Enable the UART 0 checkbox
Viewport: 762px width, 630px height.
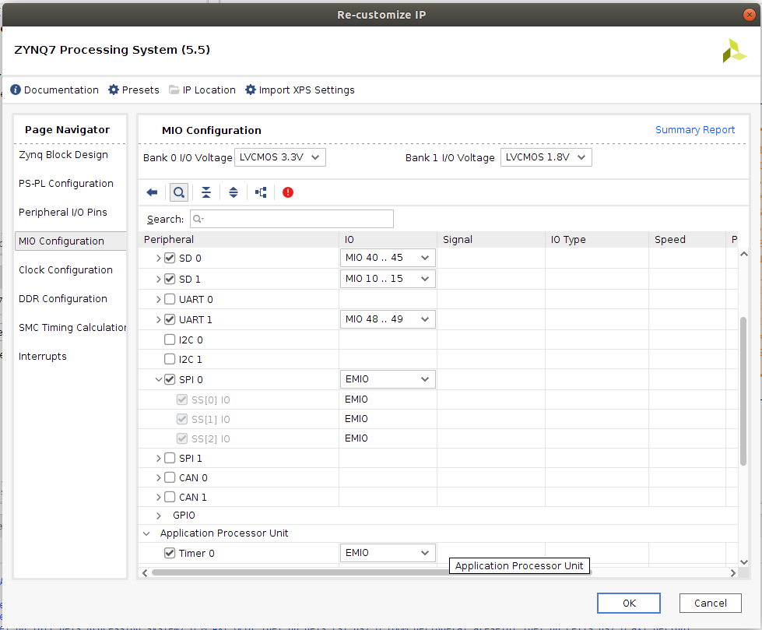tap(170, 299)
